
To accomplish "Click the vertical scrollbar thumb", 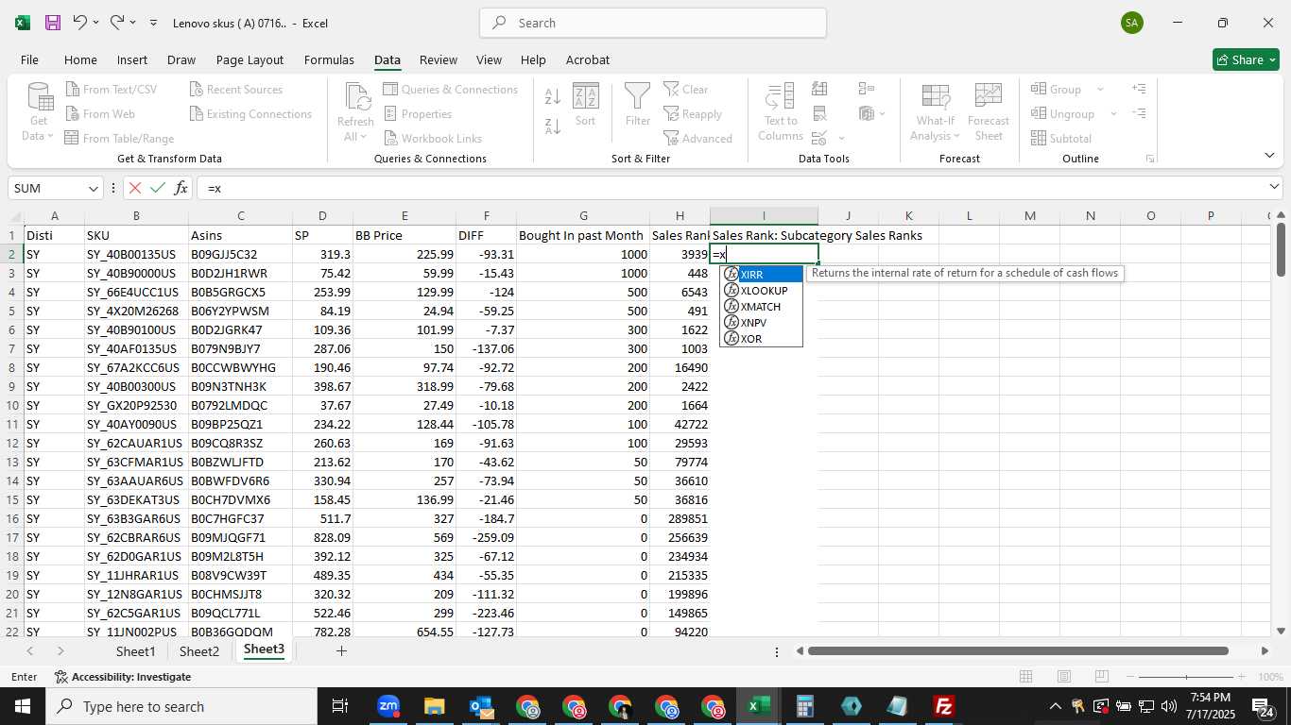I will [1281, 249].
